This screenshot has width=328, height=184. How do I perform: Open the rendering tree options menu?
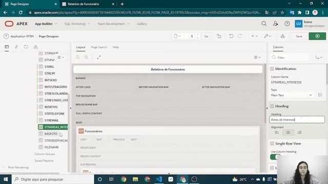coord(61,57)
